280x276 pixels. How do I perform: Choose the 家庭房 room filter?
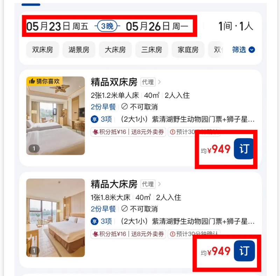188,50
